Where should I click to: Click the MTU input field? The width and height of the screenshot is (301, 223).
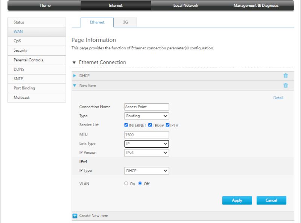[146, 135]
